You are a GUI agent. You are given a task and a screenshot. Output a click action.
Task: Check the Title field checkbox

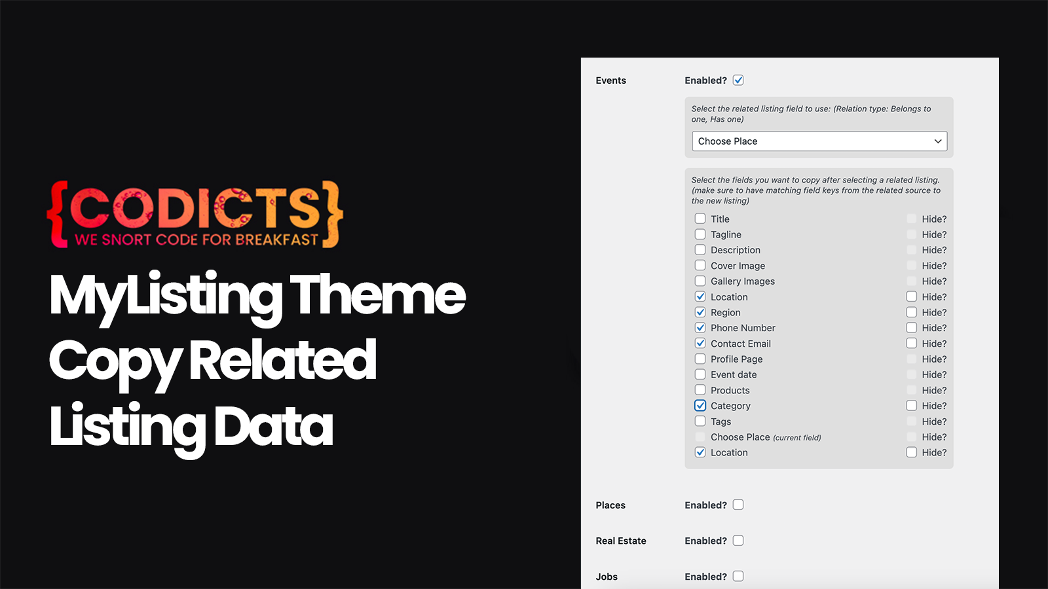(700, 219)
